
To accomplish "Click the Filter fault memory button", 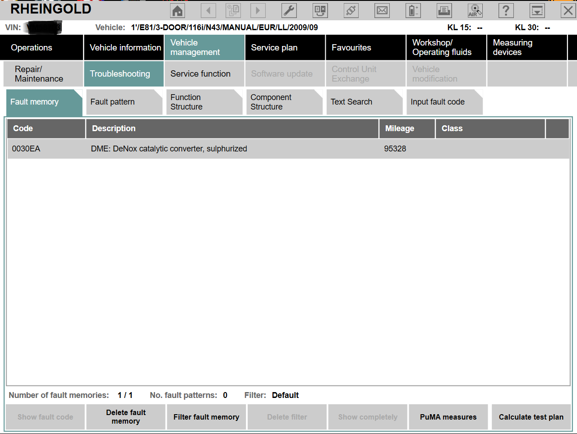I will pos(206,417).
